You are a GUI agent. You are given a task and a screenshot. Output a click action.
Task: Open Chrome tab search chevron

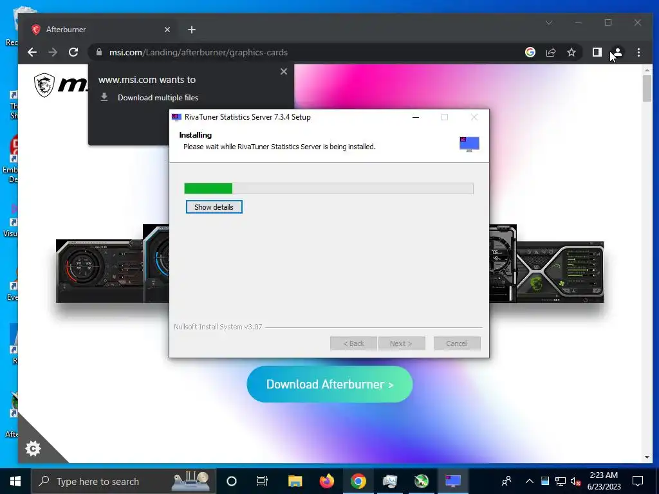[549, 23]
